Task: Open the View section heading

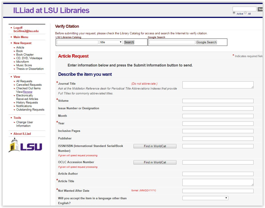Action: (x=17, y=77)
